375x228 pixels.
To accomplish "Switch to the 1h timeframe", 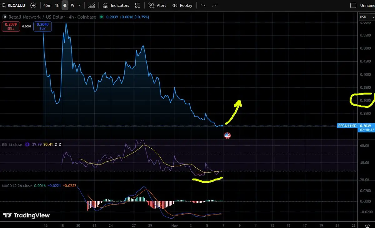I will 57,5.
